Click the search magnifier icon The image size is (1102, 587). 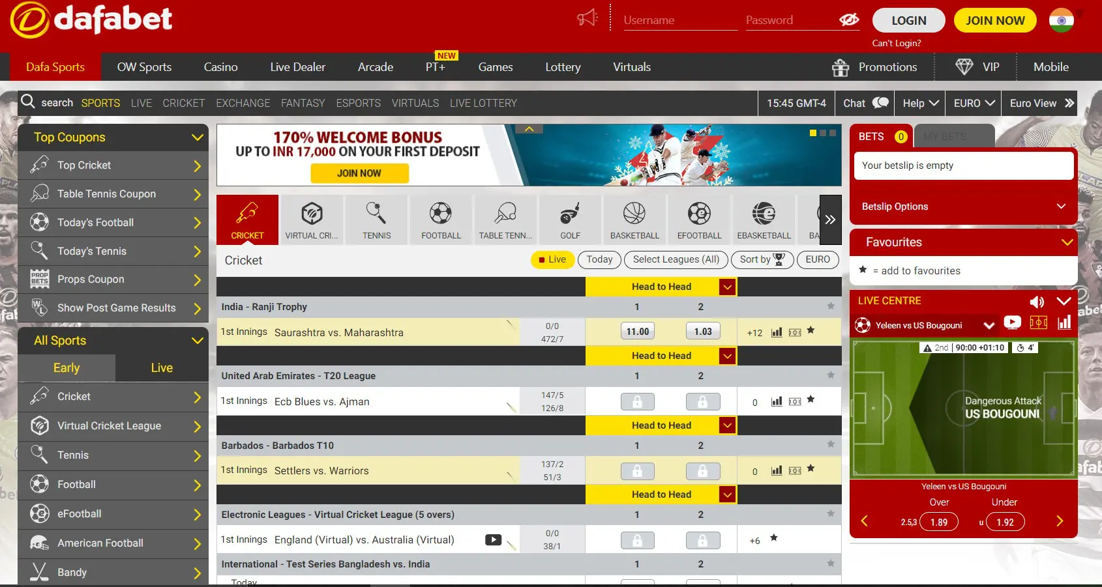(x=28, y=102)
